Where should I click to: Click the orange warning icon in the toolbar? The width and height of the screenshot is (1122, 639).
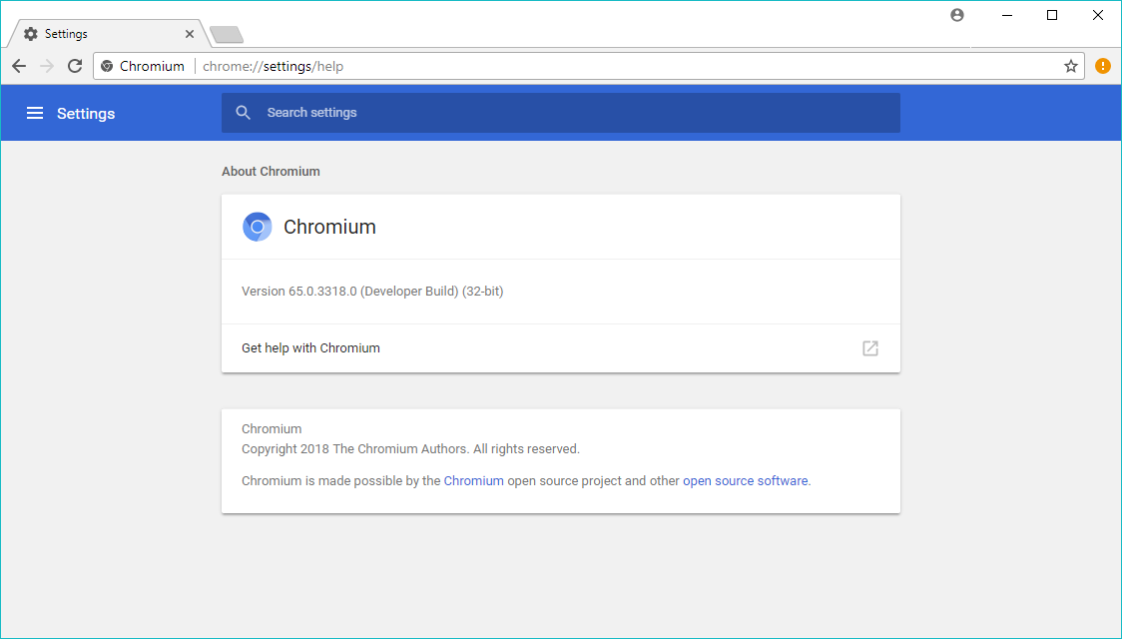point(1102,66)
